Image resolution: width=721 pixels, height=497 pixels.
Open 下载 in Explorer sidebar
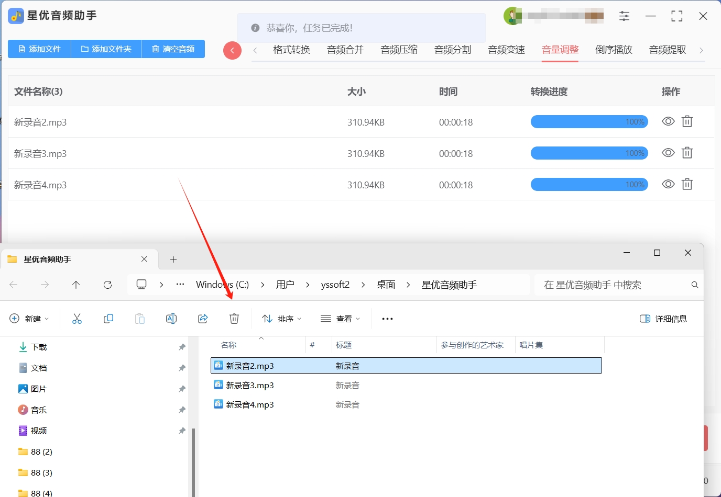tap(39, 347)
